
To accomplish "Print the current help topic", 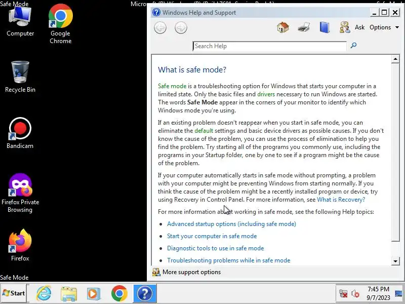I will (x=304, y=27).
